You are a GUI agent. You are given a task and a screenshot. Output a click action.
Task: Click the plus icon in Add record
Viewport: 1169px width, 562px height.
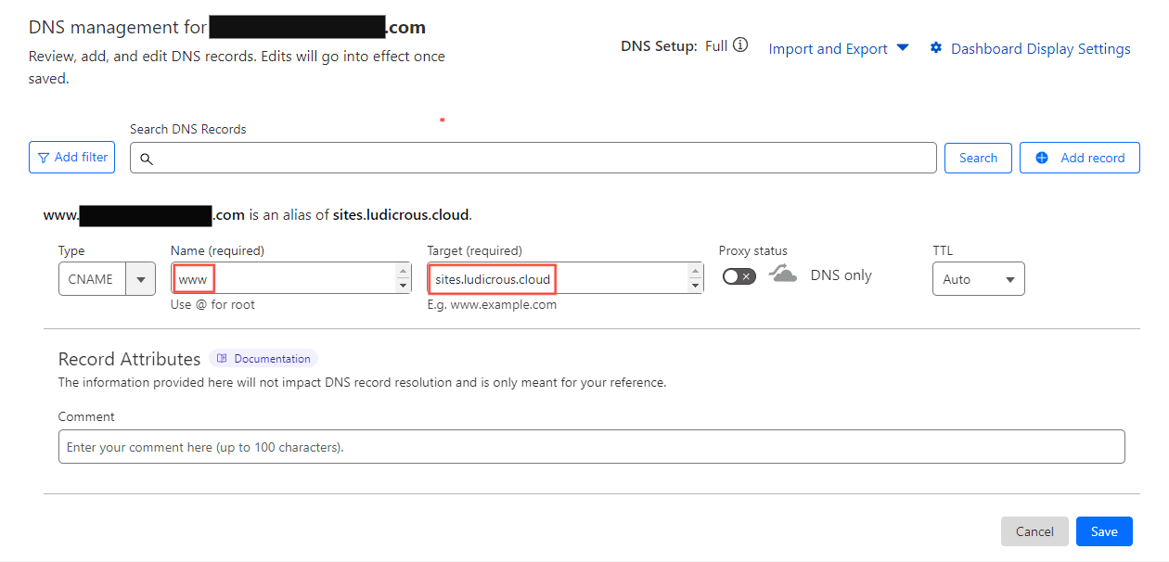(x=1042, y=158)
